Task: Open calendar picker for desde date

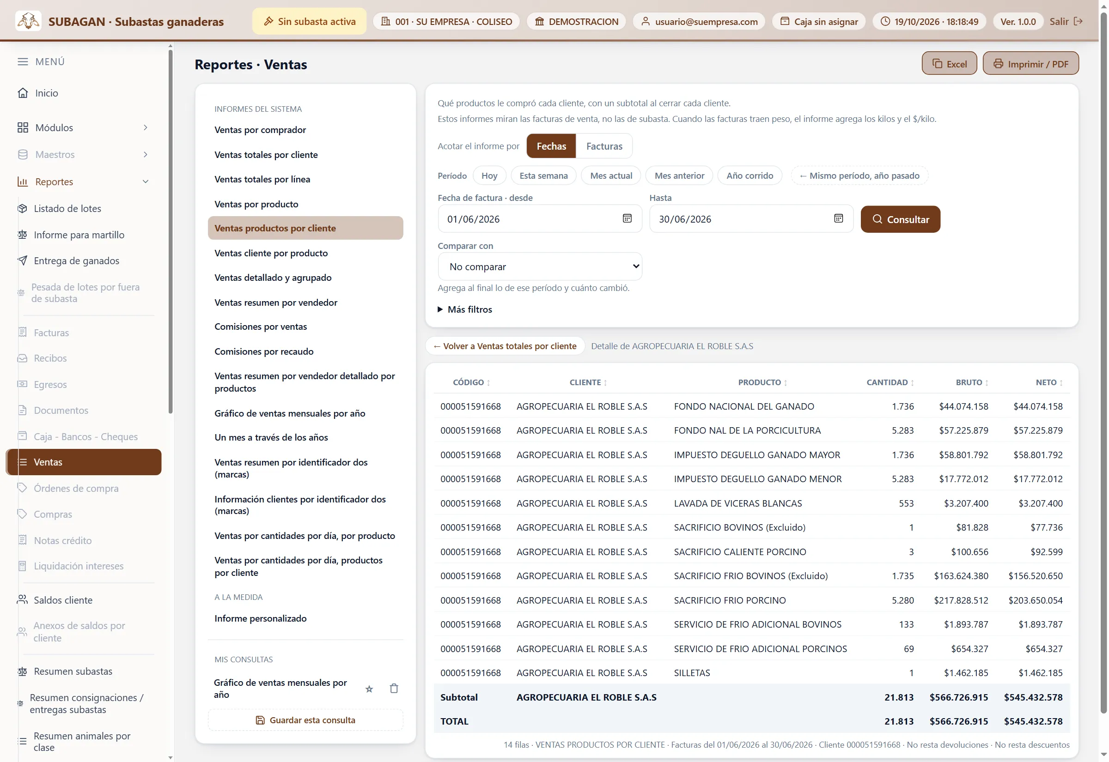Action: coord(627,218)
